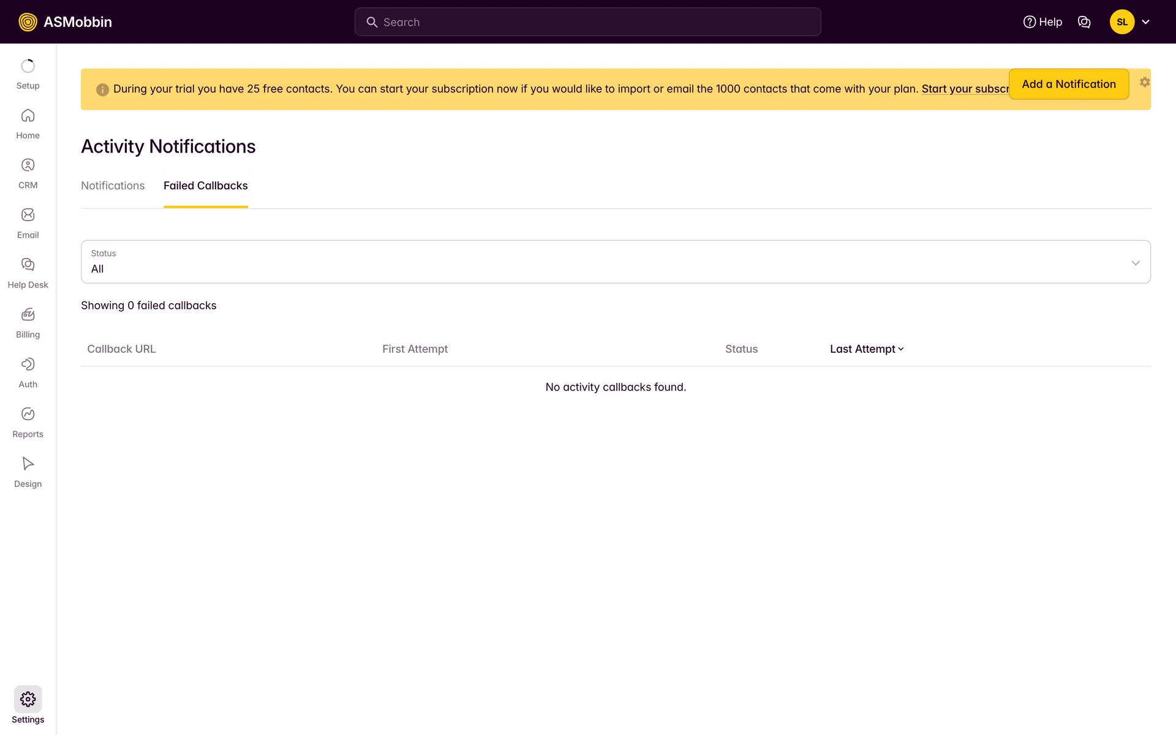
Task: Select the Failed Callbacks tab
Action: coord(205,186)
